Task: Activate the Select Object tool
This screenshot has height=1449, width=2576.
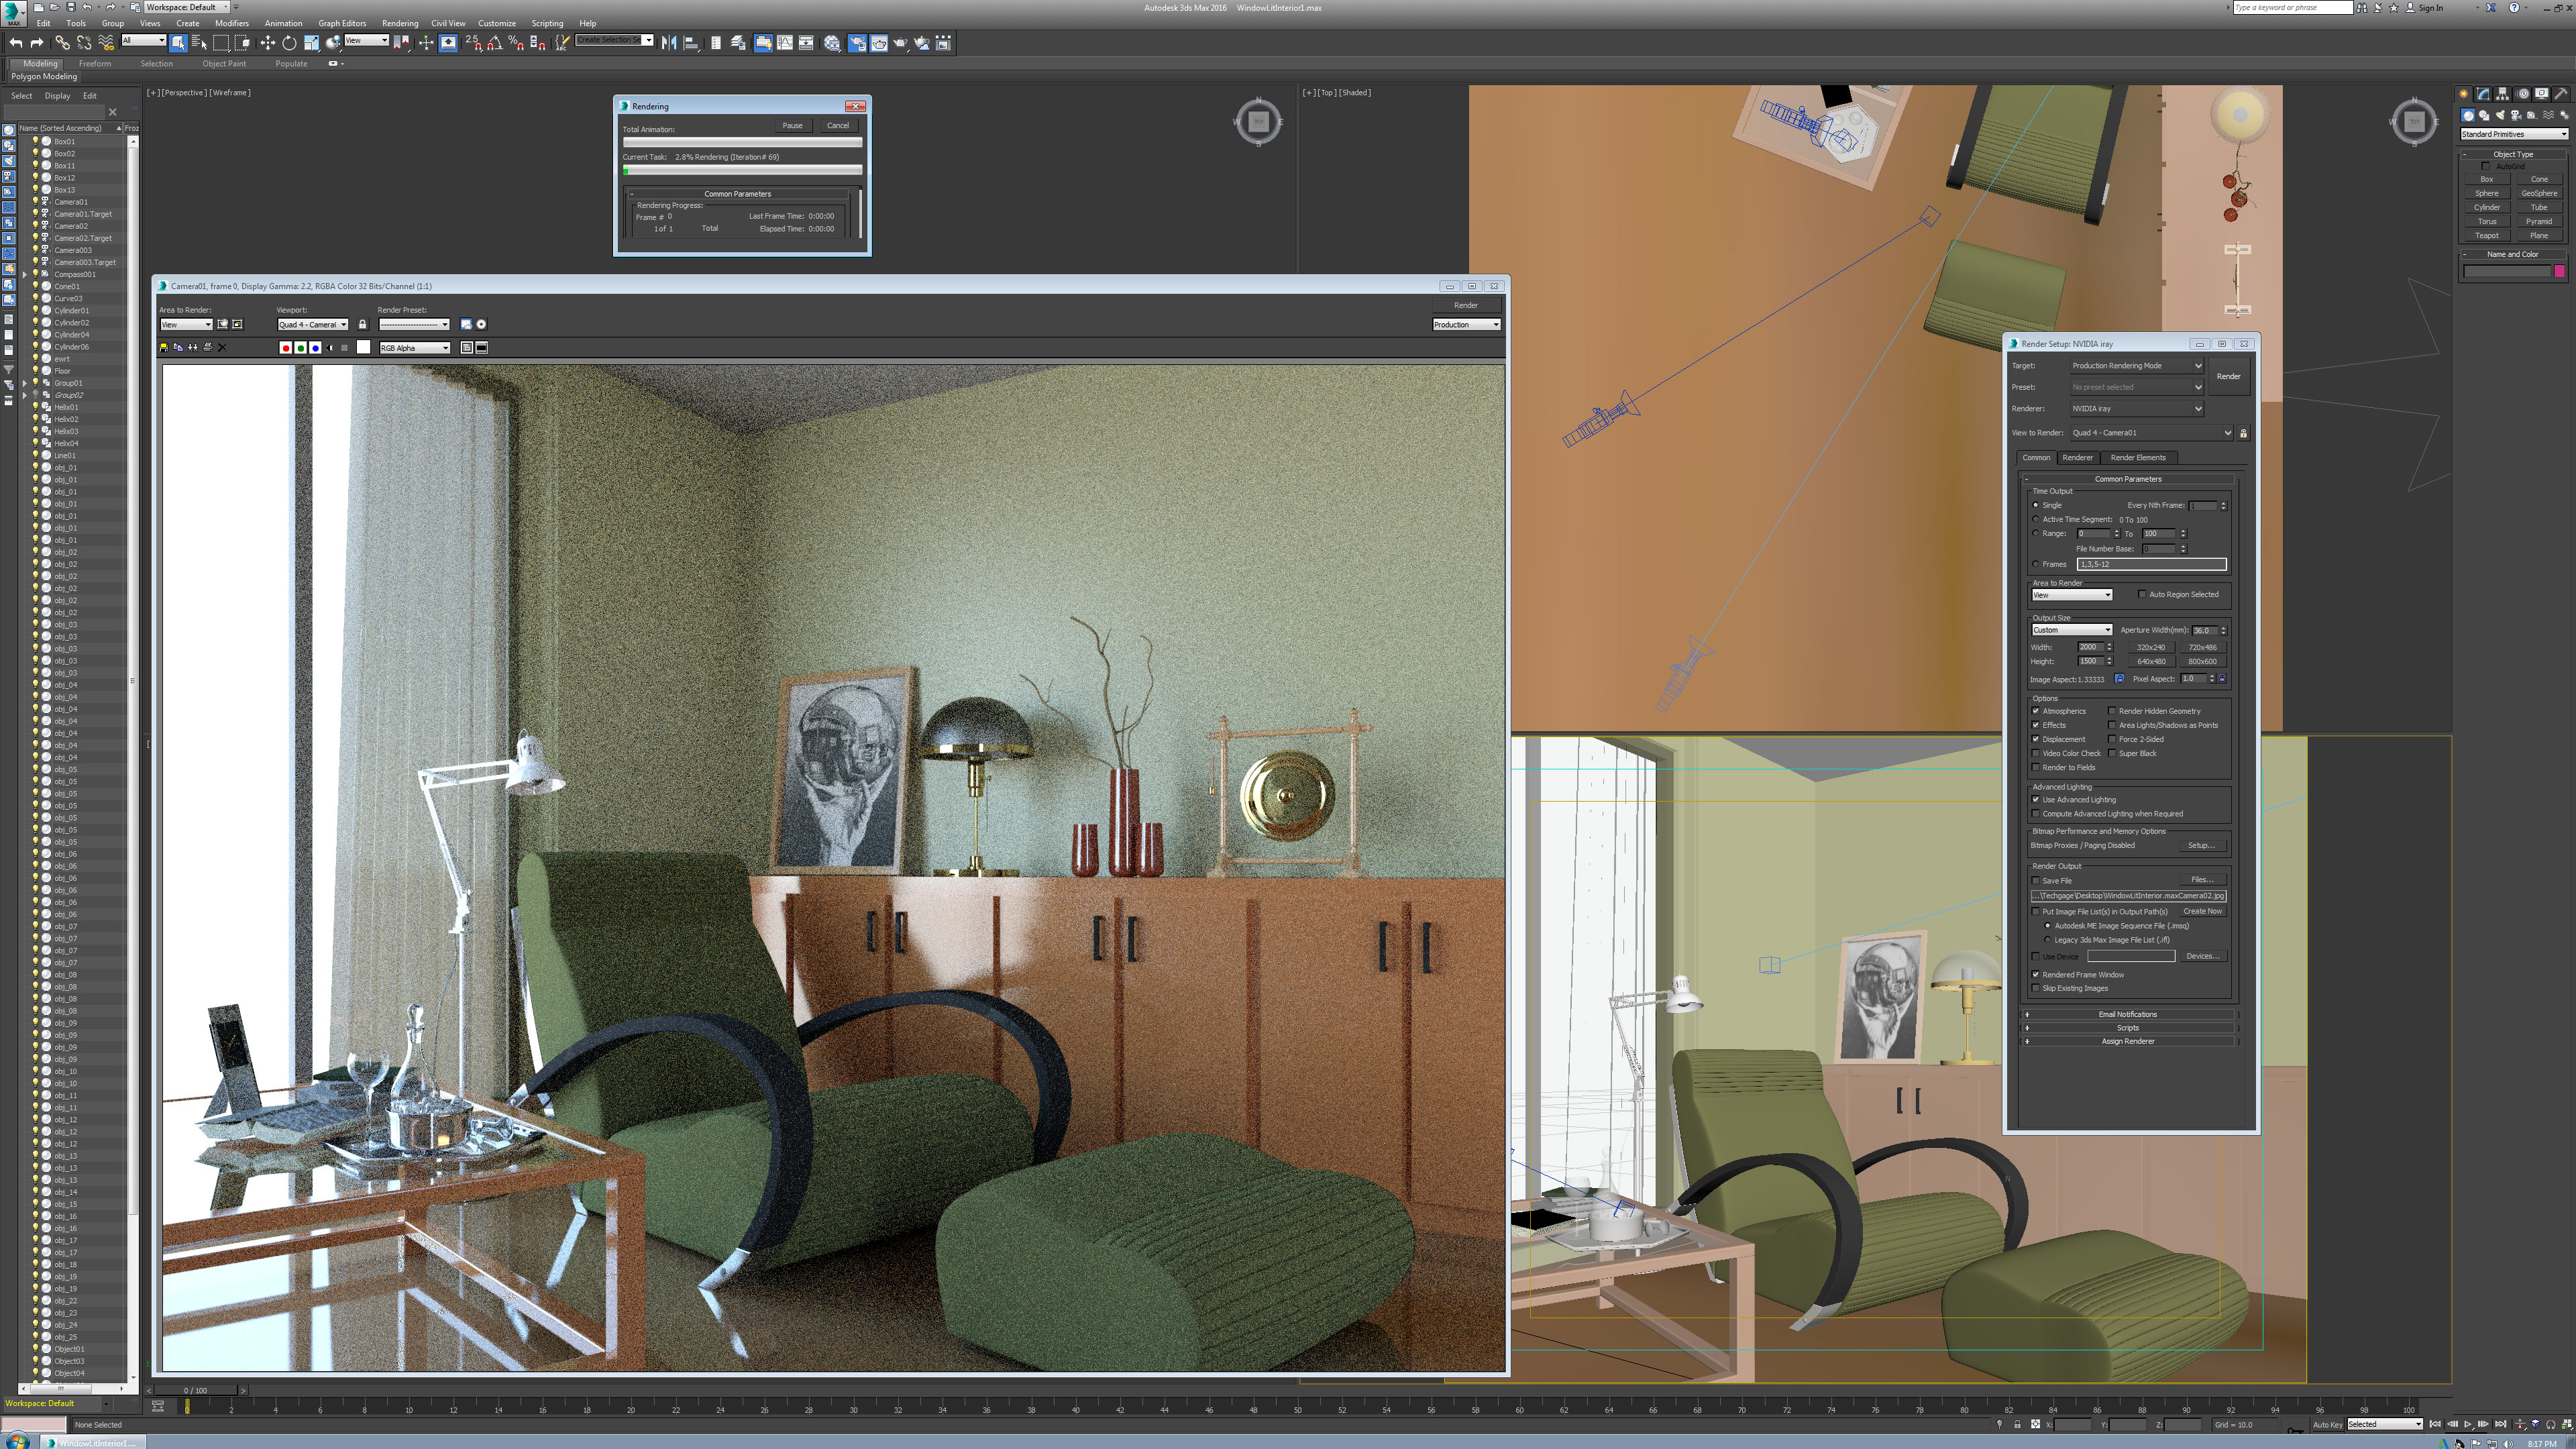Action: tap(178, 42)
